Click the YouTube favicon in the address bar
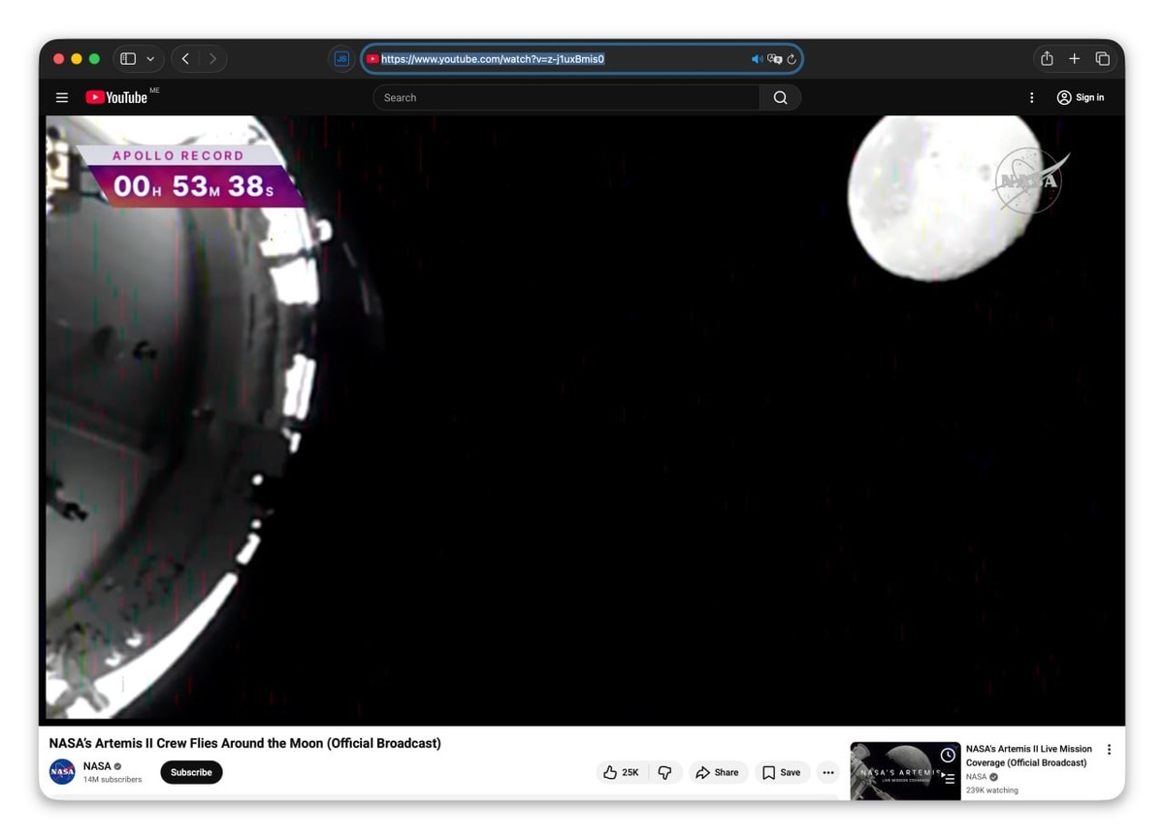 click(x=372, y=59)
